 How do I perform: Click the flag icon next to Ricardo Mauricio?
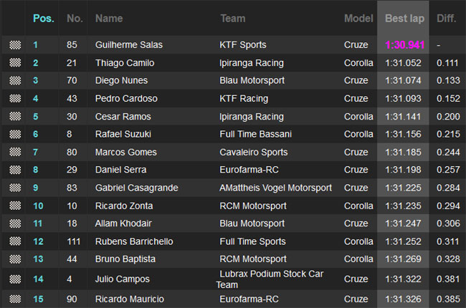pyautogui.click(x=15, y=299)
